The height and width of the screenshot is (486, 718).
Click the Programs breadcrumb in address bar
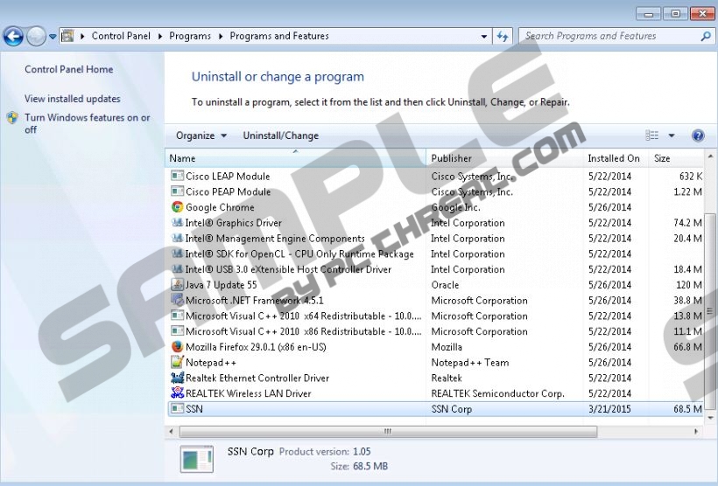tap(190, 37)
